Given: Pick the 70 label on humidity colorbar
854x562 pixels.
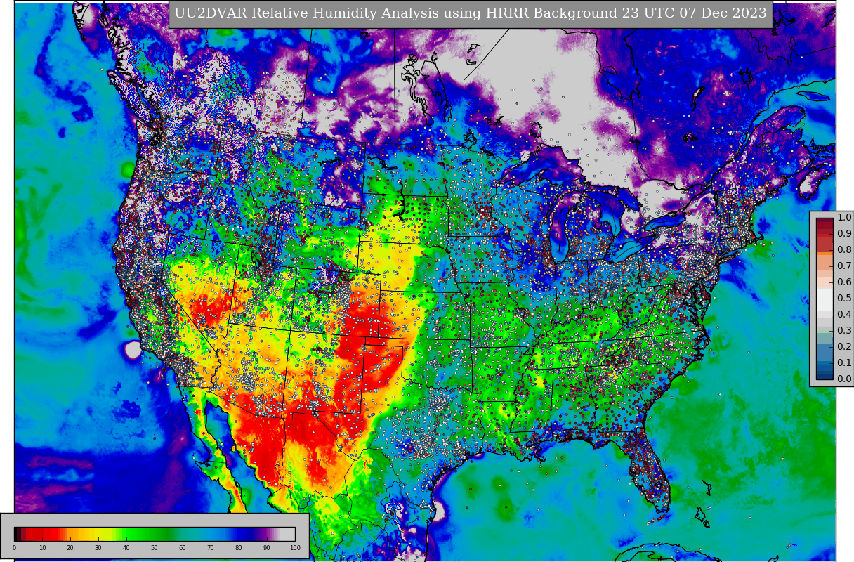Looking at the screenshot, I should click(211, 548).
